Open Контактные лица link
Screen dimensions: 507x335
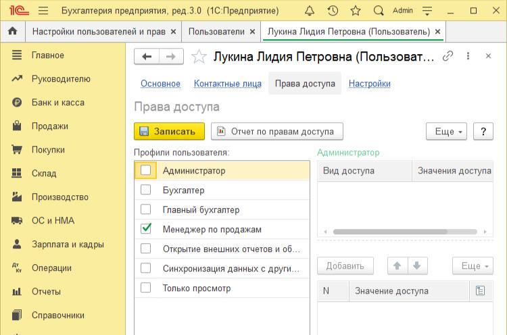(228, 84)
